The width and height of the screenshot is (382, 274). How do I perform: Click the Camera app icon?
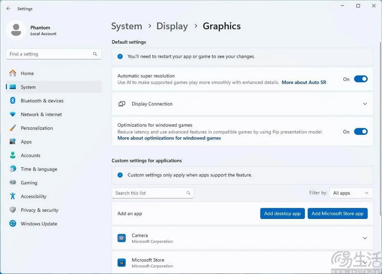pyautogui.click(x=122, y=238)
